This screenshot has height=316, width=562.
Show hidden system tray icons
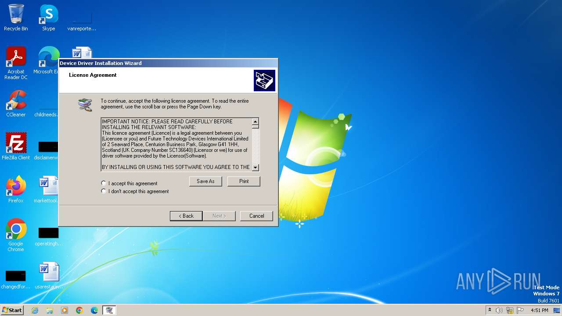[x=490, y=310]
